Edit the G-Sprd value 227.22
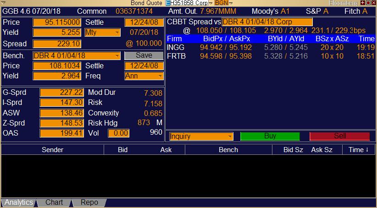377x208 pixels. (x=62, y=93)
